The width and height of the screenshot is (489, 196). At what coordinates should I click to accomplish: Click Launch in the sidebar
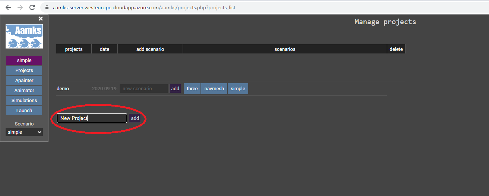click(x=24, y=111)
